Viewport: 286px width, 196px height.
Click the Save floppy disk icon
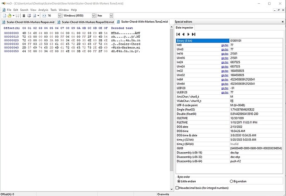(17, 16)
